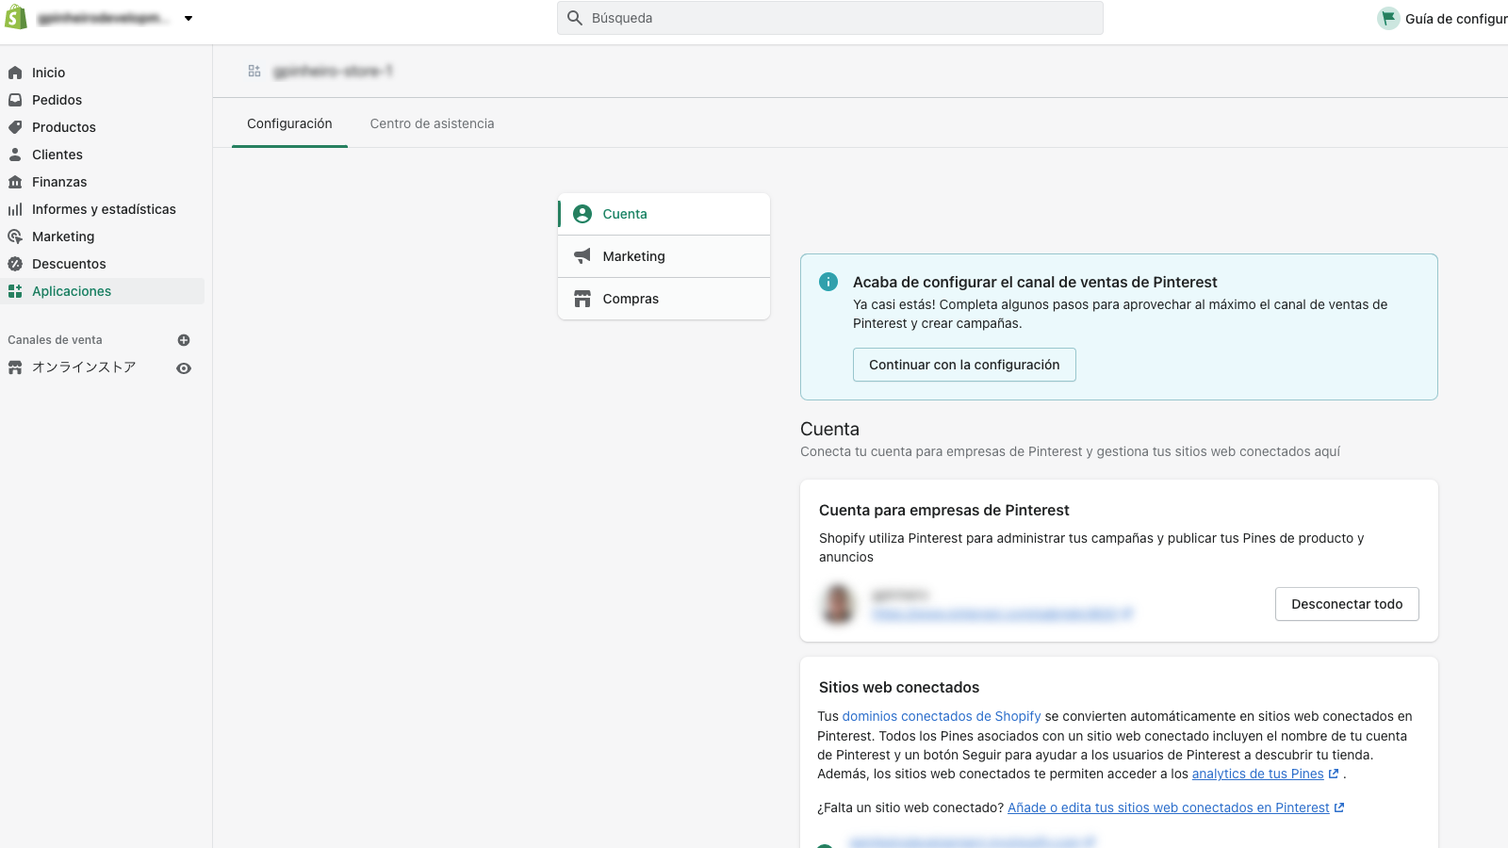Screen dimensions: 1508x848
Task: Click the Inicio home icon
Action: coord(15,73)
